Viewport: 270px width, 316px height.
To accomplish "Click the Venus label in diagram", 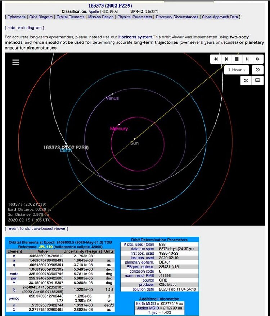I will coord(112,98).
